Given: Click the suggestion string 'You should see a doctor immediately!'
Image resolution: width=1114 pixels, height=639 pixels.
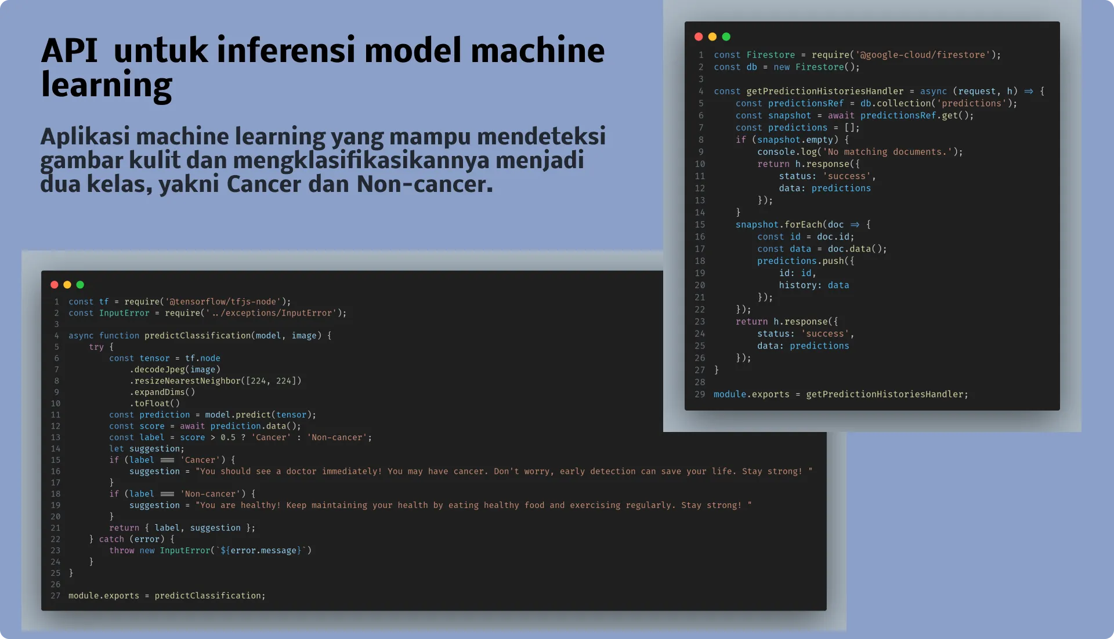Looking at the screenshot, I should pos(504,471).
